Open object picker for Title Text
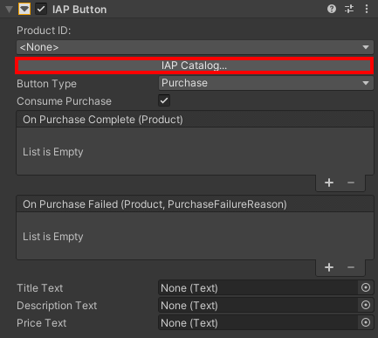Screen dimensions: 378x338 tap(366, 287)
